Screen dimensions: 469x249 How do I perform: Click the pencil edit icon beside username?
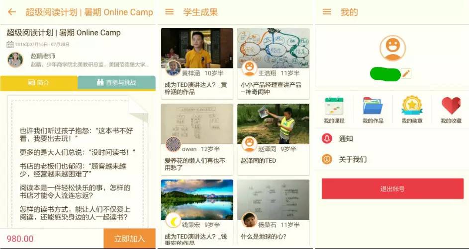pos(406,73)
